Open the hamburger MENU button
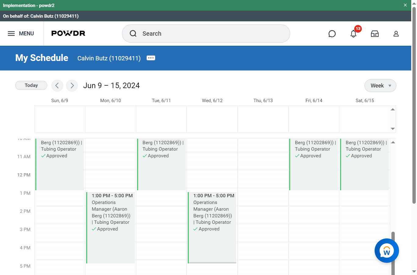This screenshot has height=275, width=417. pos(21,34)
